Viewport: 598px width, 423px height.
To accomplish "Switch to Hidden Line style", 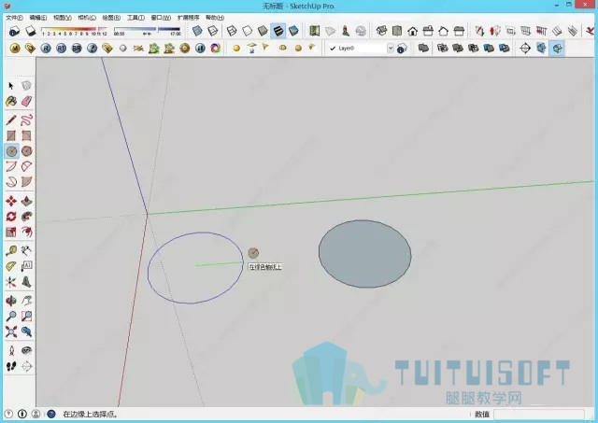I will pyautogui.click(x=247, y=31).
